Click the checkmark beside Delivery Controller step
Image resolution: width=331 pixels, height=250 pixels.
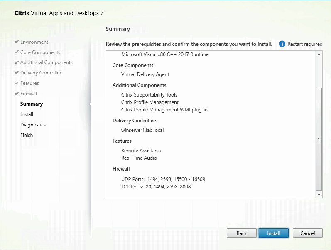17,72
